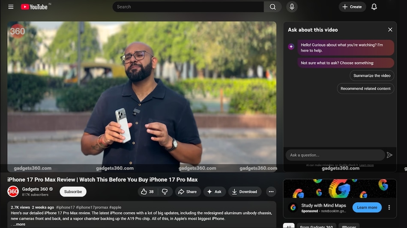This screenshot has width=407, height=228.
Task: Focus the Ask a question field
Action: click(335, 155)
